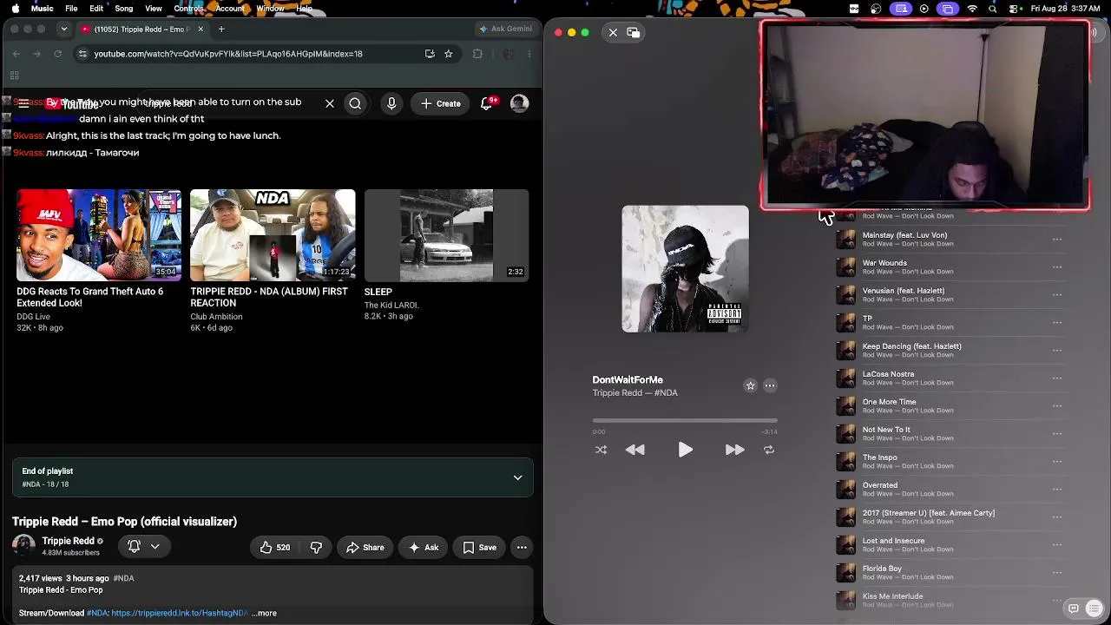
Task: Open more options for Overrated
Action: pyautogui.click(x=1057, y=490)
